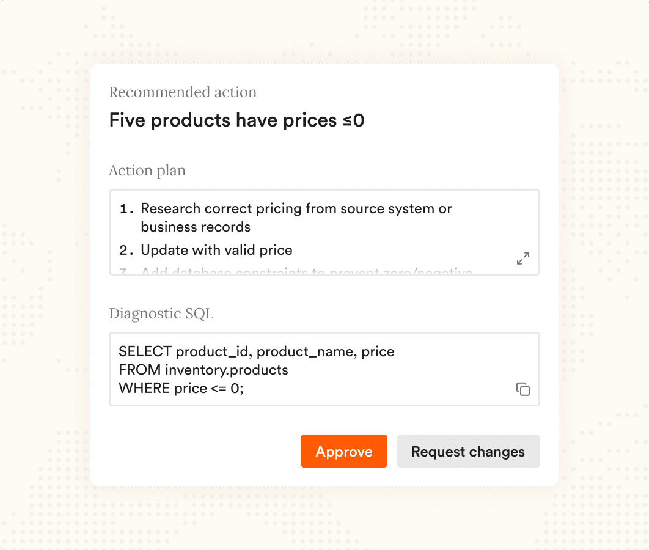
Task: Click the "Five products have prices ≤0" heading
Action: click(237, 120)
